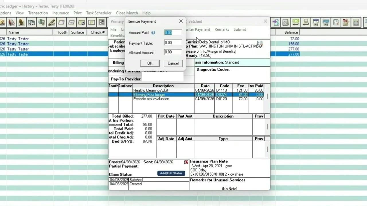Screen dimensions: 367x206
Task: Click the Check # column header
Action: click(97, 32)
